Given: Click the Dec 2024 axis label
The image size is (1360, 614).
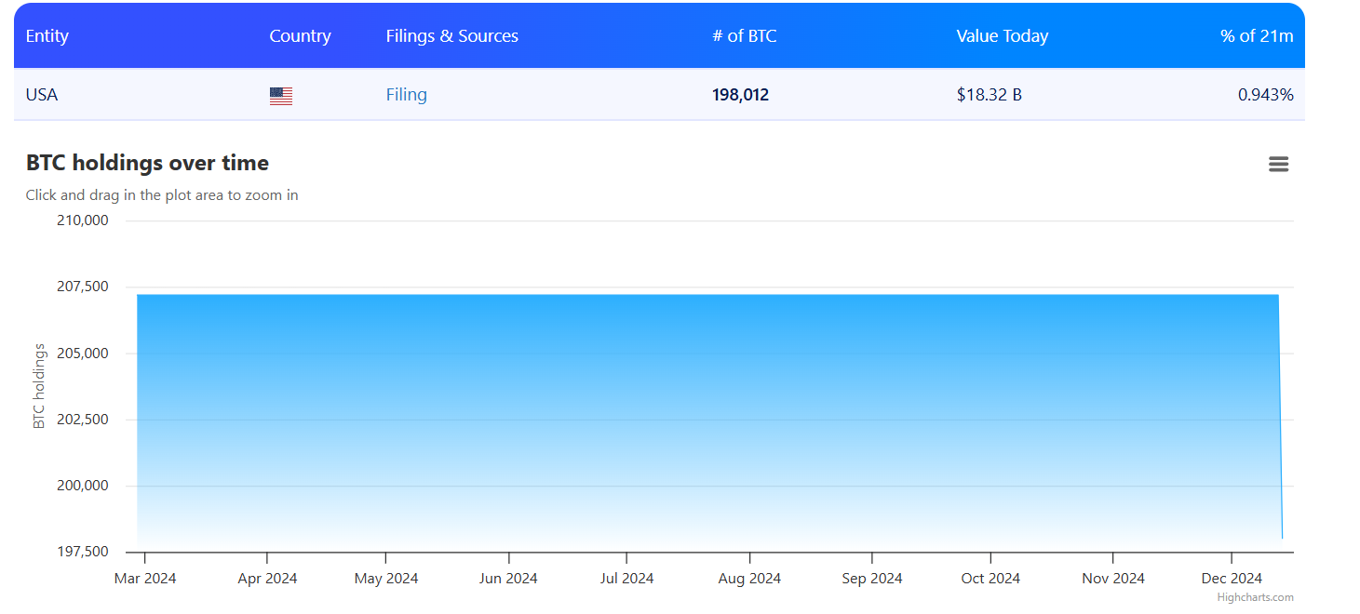Looking at the screenshot, I should [1232, 579].
